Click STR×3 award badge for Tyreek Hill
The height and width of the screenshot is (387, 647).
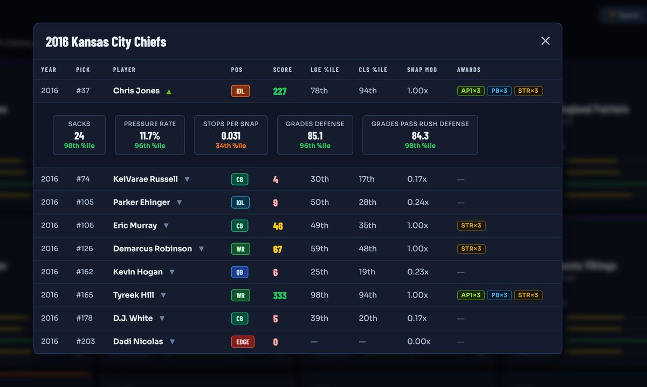(x=528, y=295)
